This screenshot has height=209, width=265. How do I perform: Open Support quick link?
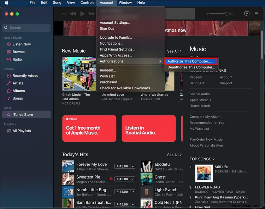(226, 83)
